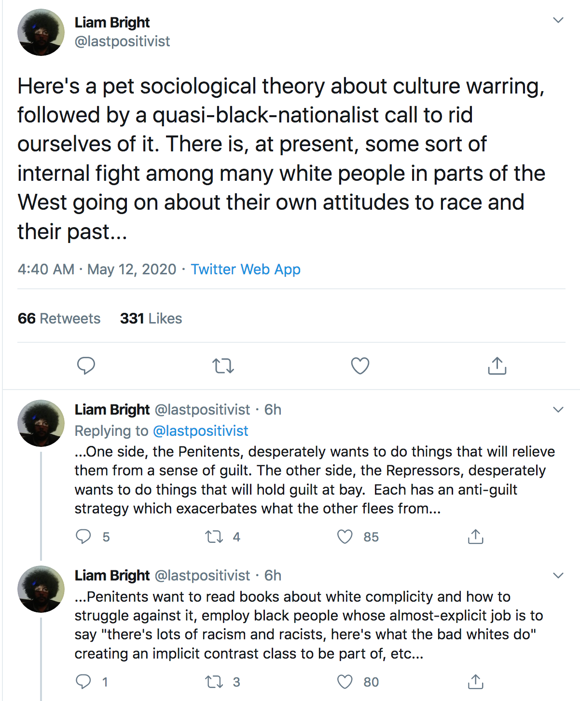Share the main tweet via share icon

point(497,366)
